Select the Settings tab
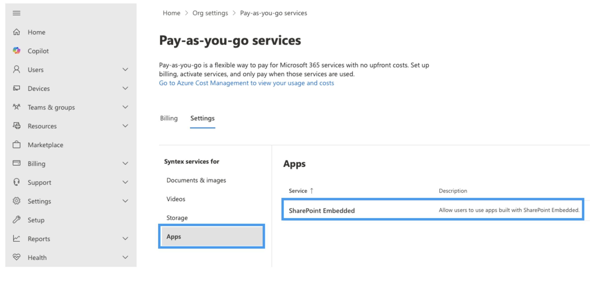 (202, 118)
